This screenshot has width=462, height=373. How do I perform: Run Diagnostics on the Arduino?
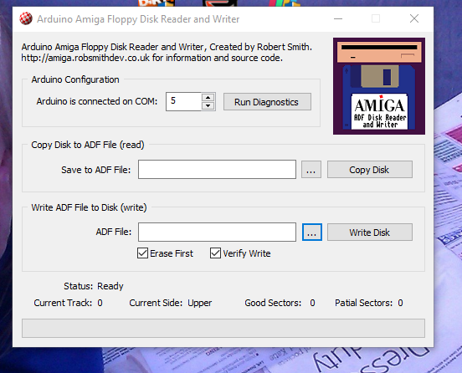[x=267, y=102]
